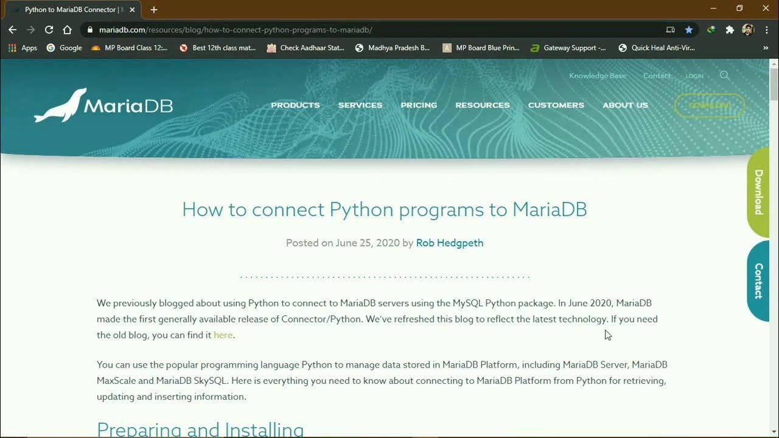779x438 pixels.
Task: Open the MP Board Class 12 bookmark
Action: [x=130, y=47]
